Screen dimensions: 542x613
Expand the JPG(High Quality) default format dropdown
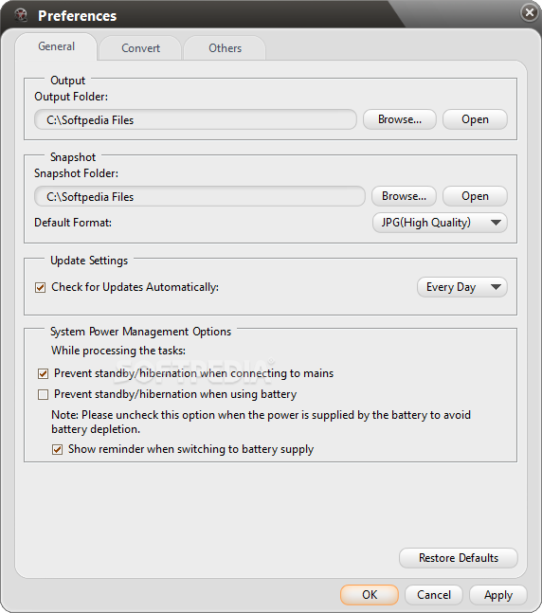point(440,223)
